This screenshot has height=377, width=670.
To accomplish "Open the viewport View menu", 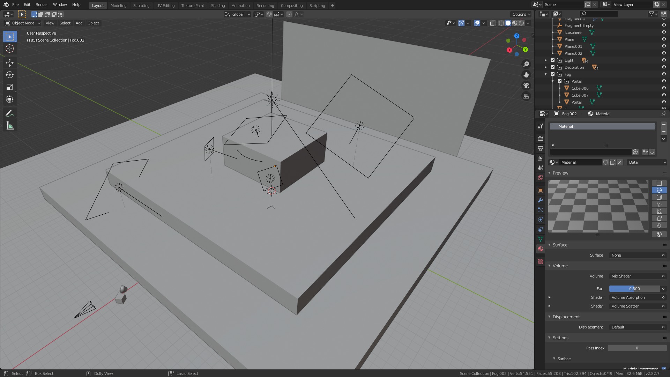I will click(x=50, y=23).
